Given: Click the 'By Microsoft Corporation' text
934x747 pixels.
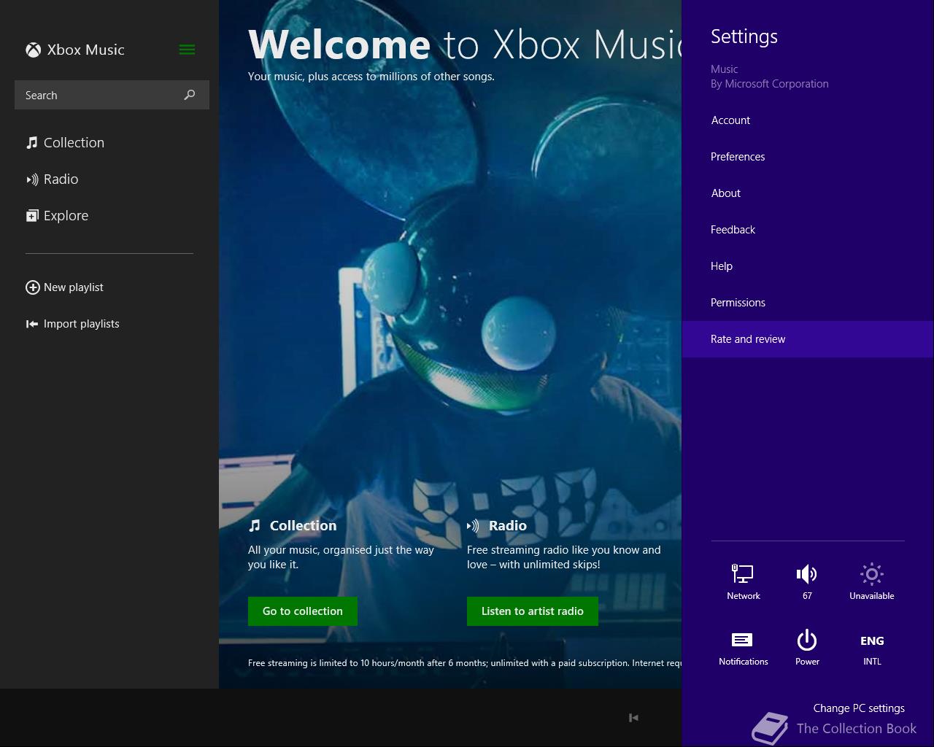Looking at the screenshot, I should (770, 84).
